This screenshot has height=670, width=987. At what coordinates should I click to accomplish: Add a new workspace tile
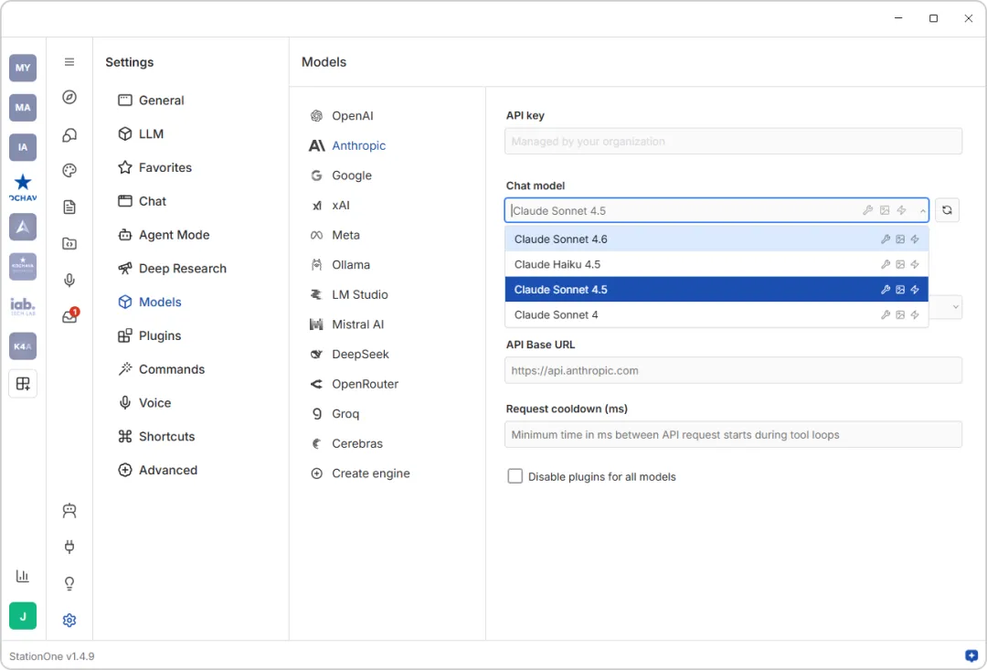point(23,384)
